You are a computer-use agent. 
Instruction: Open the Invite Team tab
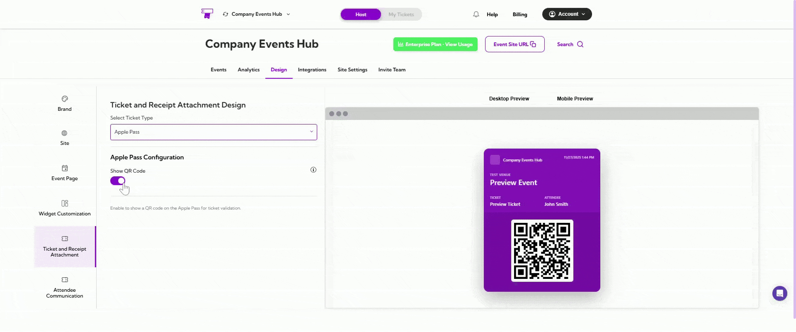(x=392, y=70)
